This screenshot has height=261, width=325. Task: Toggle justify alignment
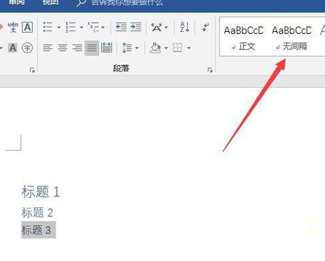(92, 48)
